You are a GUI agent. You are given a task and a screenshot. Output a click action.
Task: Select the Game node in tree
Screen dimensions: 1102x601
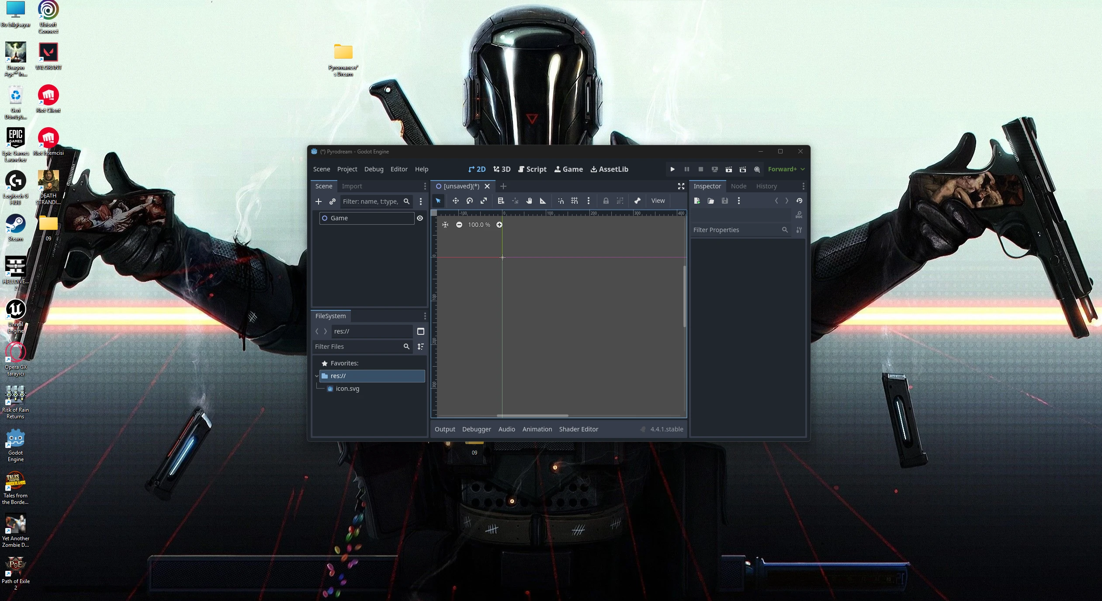point(367,218)
